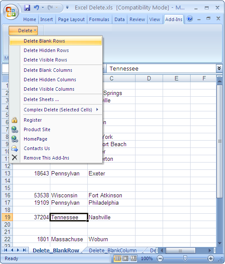Click the Undo arrow icon
The image size is (225, 264).
tap(36, 8)
